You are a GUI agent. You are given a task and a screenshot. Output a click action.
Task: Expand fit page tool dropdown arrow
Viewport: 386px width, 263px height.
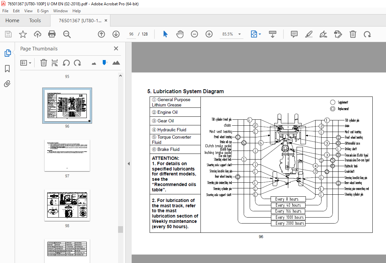tap(260, 34)
